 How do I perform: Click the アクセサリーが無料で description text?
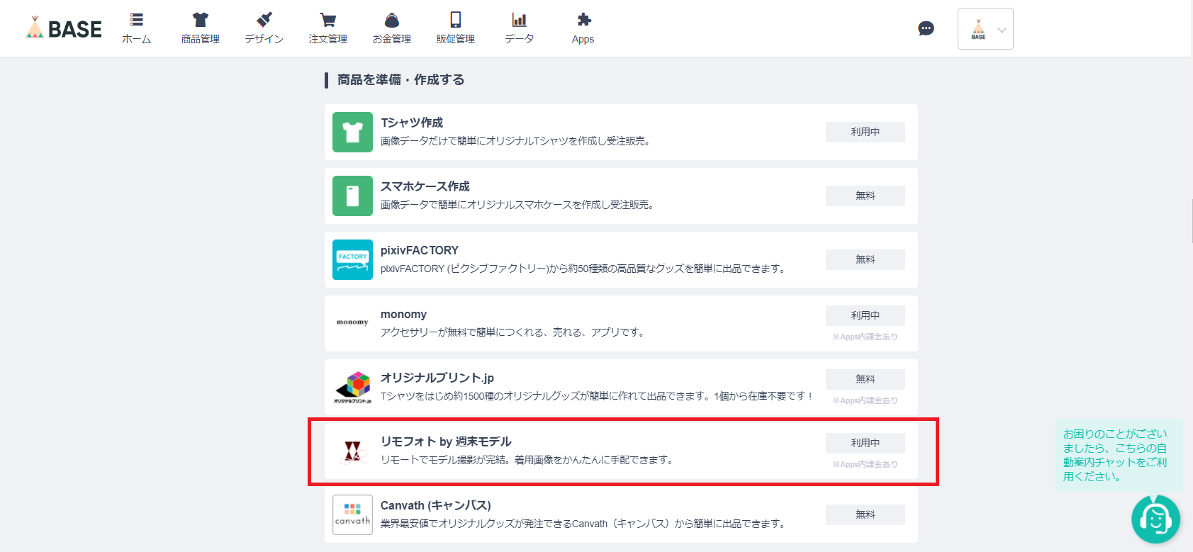click(513, 332)
